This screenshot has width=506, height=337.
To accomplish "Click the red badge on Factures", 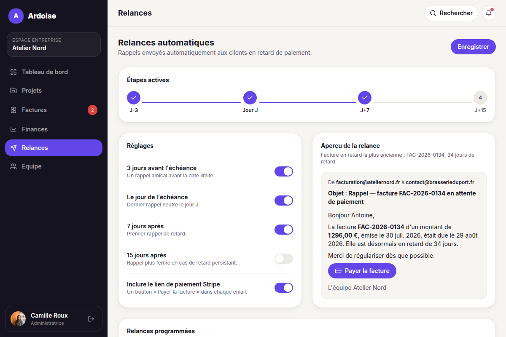I will point(92,110).
